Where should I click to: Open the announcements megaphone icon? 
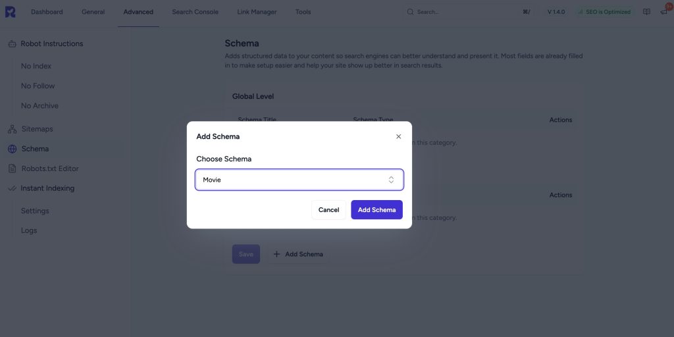point(664,12)
